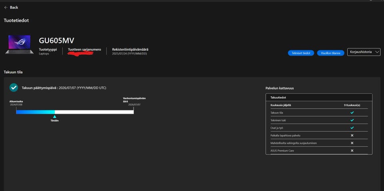The image size is (384, 191).
Task: Click checkmark icon in Takuun tila row
Action: coord(352,113)
